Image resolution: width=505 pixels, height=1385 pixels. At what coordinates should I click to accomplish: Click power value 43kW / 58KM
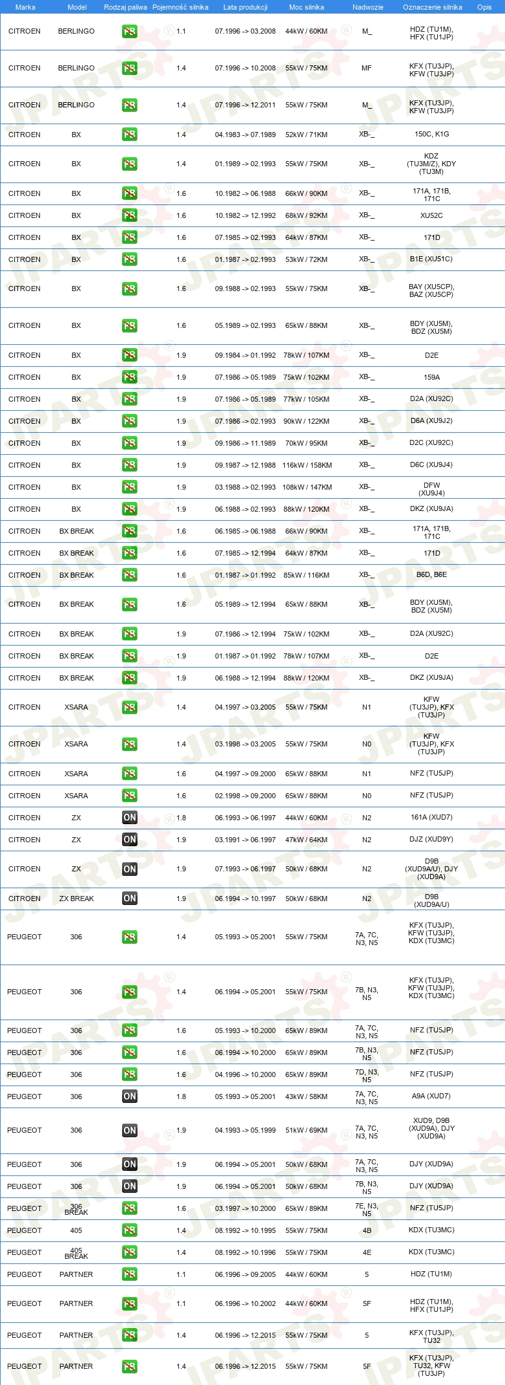(307, 1096)
